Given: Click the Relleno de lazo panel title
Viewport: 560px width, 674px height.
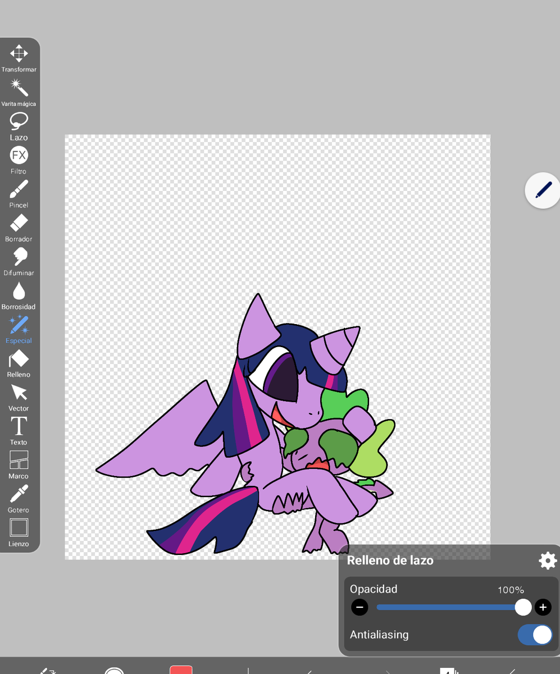Looking at the screenshot, I should (390, 560).
